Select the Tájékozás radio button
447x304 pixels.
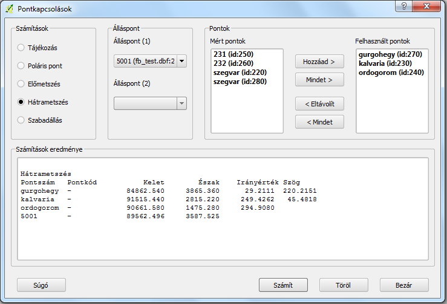point(22,48)
